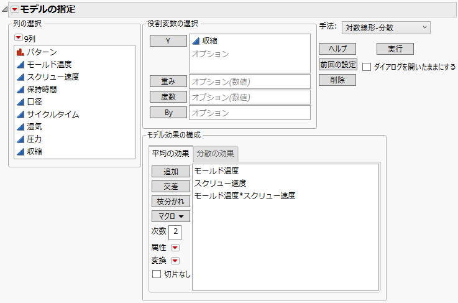The image size is (458, 303).
Task: Enable the ダイアログを開いたままにする checkbox
Action: pyautogui.click(x=367, y=67)
